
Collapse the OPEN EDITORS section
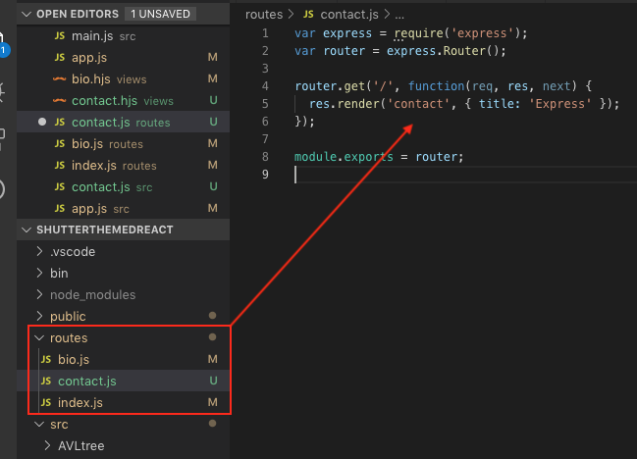27,15
